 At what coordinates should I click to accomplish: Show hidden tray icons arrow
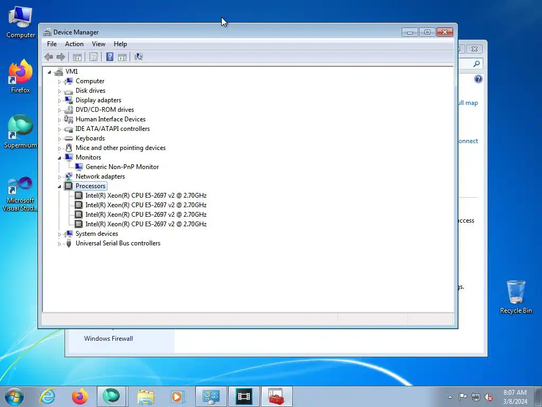(450, 397)
